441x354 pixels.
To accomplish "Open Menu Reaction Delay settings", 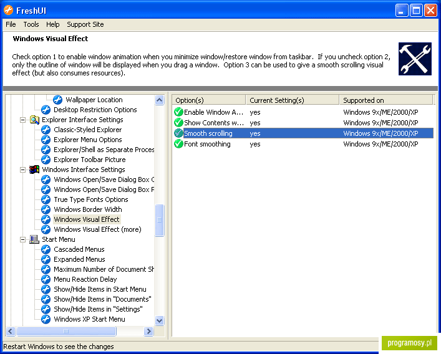I will [85, 279].
